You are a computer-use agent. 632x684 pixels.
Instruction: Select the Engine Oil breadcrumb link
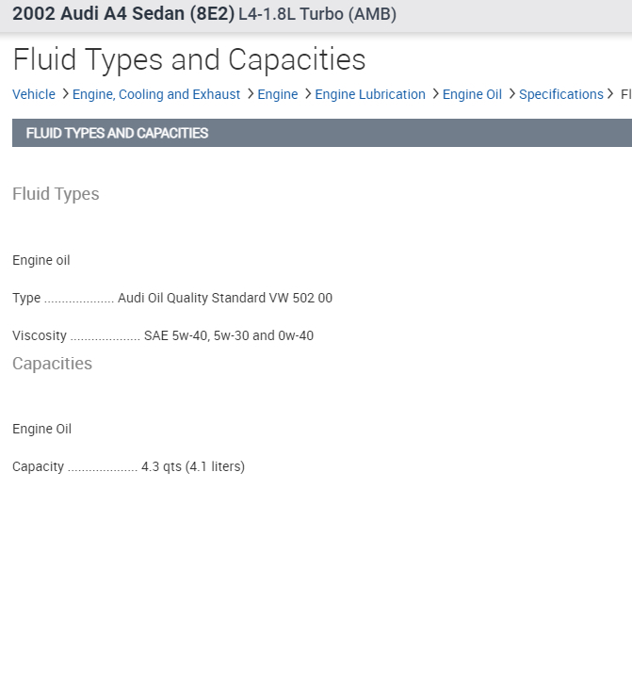pos(472,94)
